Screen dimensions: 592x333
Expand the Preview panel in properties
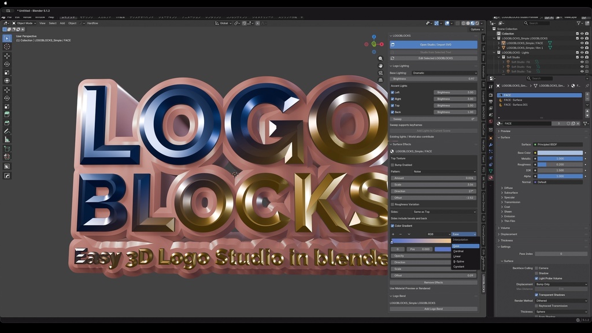(505, 131)
